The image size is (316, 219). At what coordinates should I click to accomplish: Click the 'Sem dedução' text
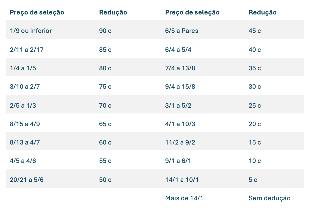pyautogui.click(x=269, y=198)
